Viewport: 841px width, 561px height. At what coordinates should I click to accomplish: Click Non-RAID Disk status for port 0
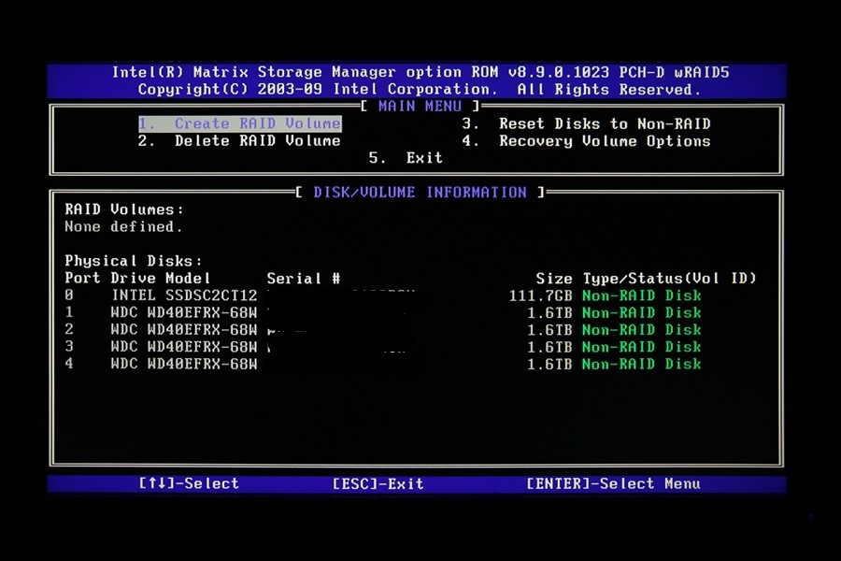coord(641,295)
